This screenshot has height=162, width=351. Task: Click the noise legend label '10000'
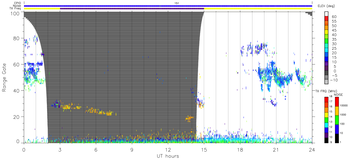pos(344,105)
